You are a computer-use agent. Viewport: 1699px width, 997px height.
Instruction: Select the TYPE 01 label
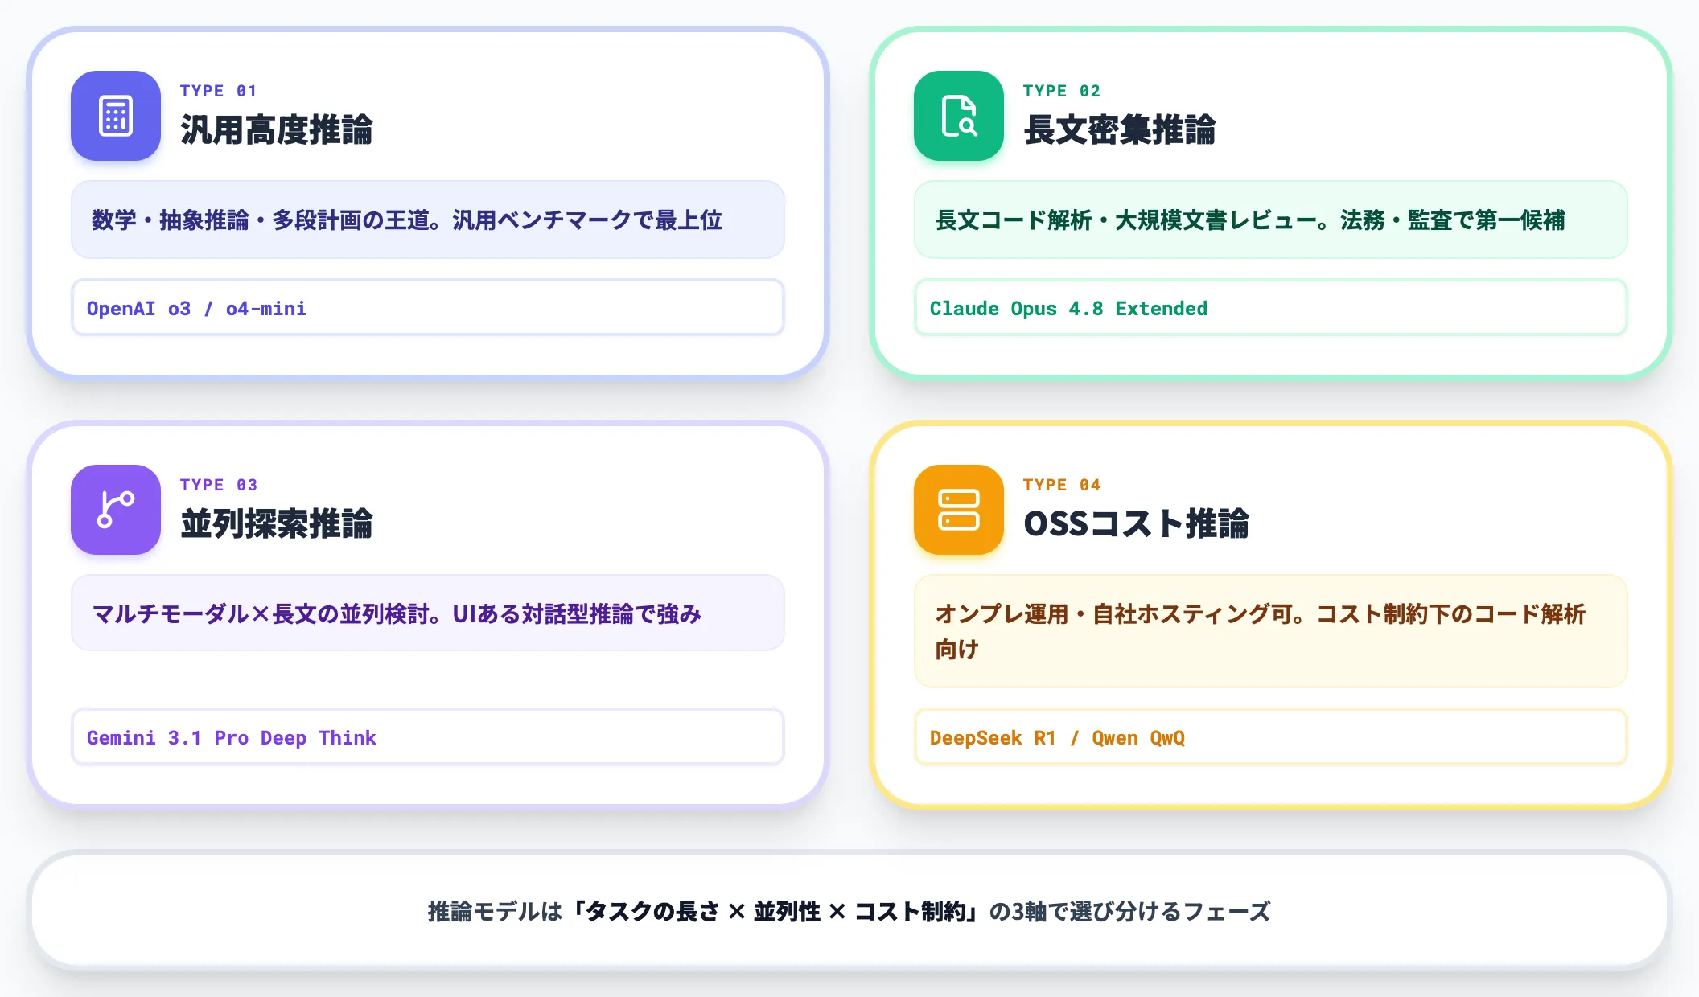coord(218,91)
